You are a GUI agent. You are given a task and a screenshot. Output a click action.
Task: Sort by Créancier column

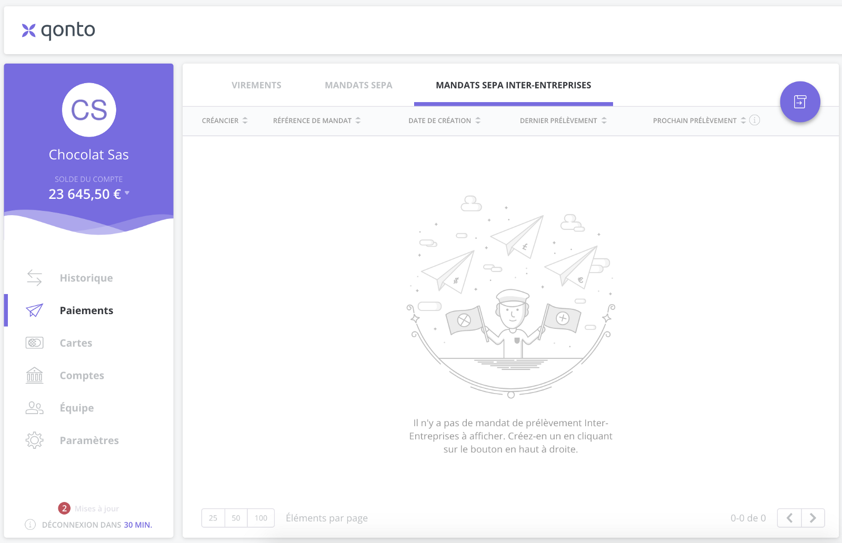pyautogui.click(x=225, y=120)
